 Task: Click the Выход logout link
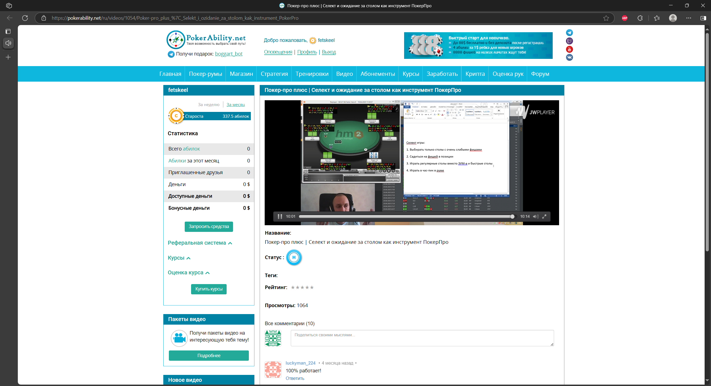329,52
